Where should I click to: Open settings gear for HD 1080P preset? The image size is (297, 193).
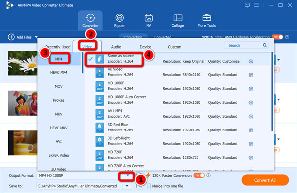[x=251, y=89]
